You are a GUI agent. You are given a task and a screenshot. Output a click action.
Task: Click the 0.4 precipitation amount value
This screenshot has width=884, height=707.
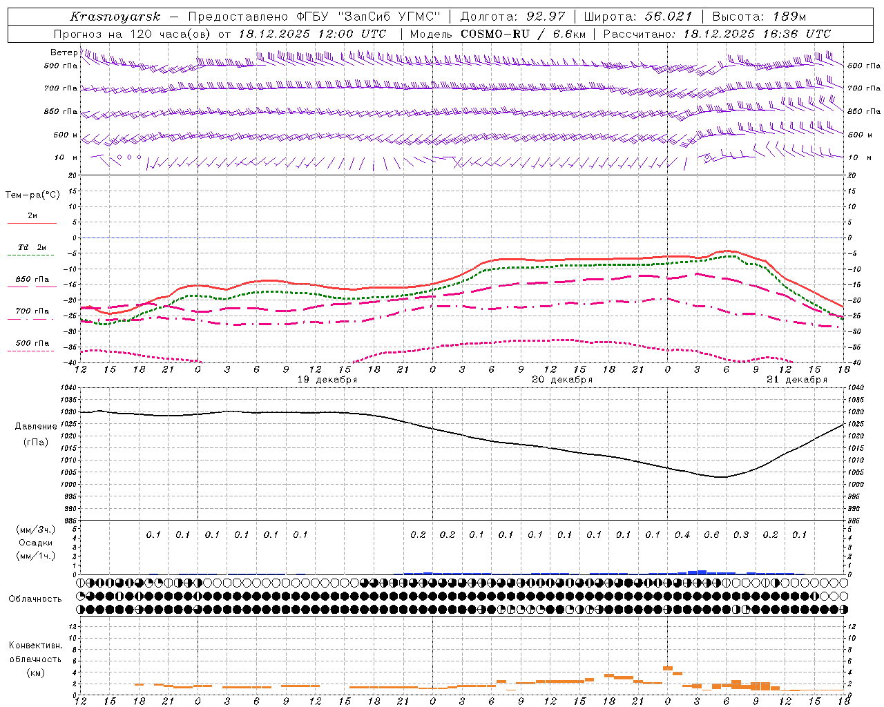click(x=682, y=535)
